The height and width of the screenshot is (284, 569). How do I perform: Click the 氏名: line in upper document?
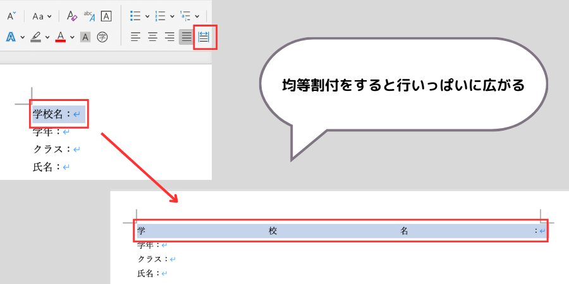coord(51,167)
